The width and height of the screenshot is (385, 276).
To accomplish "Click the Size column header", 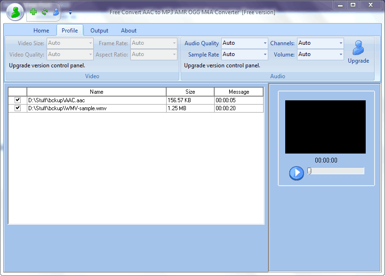I will [x=190, y=92].
